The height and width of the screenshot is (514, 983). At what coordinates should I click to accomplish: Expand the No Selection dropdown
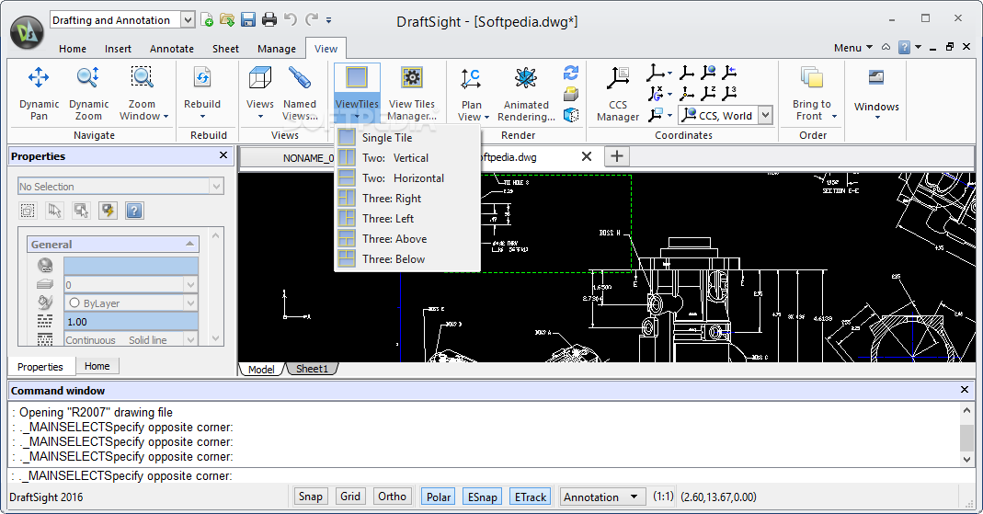click(x=216, y=186)
